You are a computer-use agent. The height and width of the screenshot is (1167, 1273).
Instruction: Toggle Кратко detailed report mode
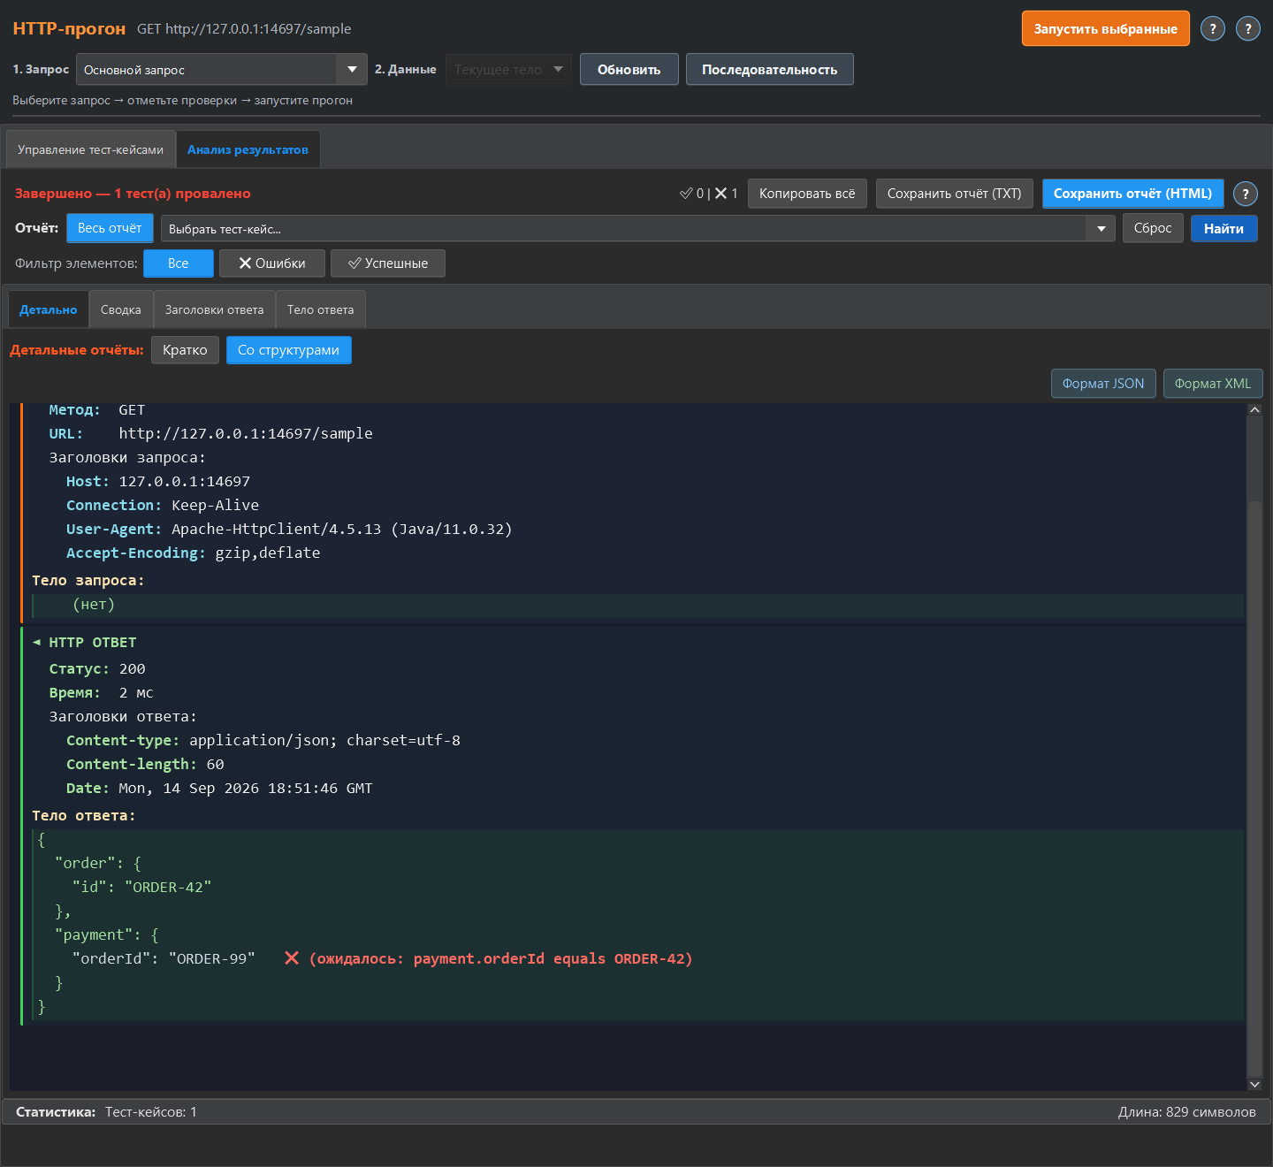pos(185,350)
